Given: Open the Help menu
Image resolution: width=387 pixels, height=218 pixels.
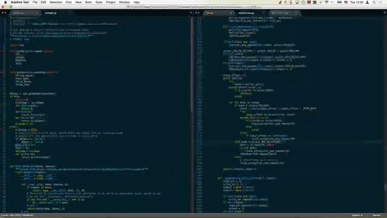Looking at the screenshot, I should click(x=137, y=2).
